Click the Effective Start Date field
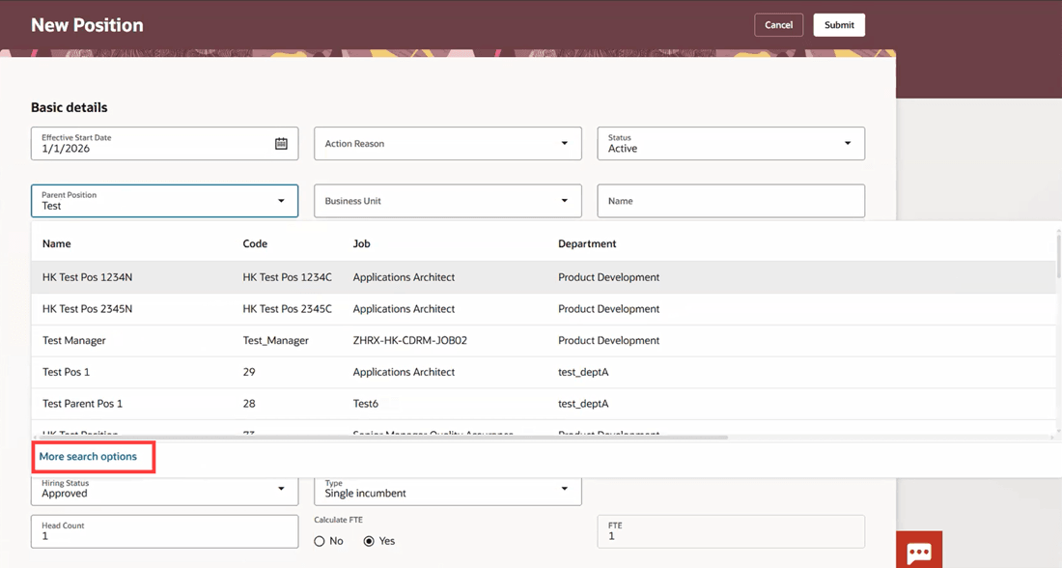The width and height of the screenshot is (1062, 568). tap(164, 144)
